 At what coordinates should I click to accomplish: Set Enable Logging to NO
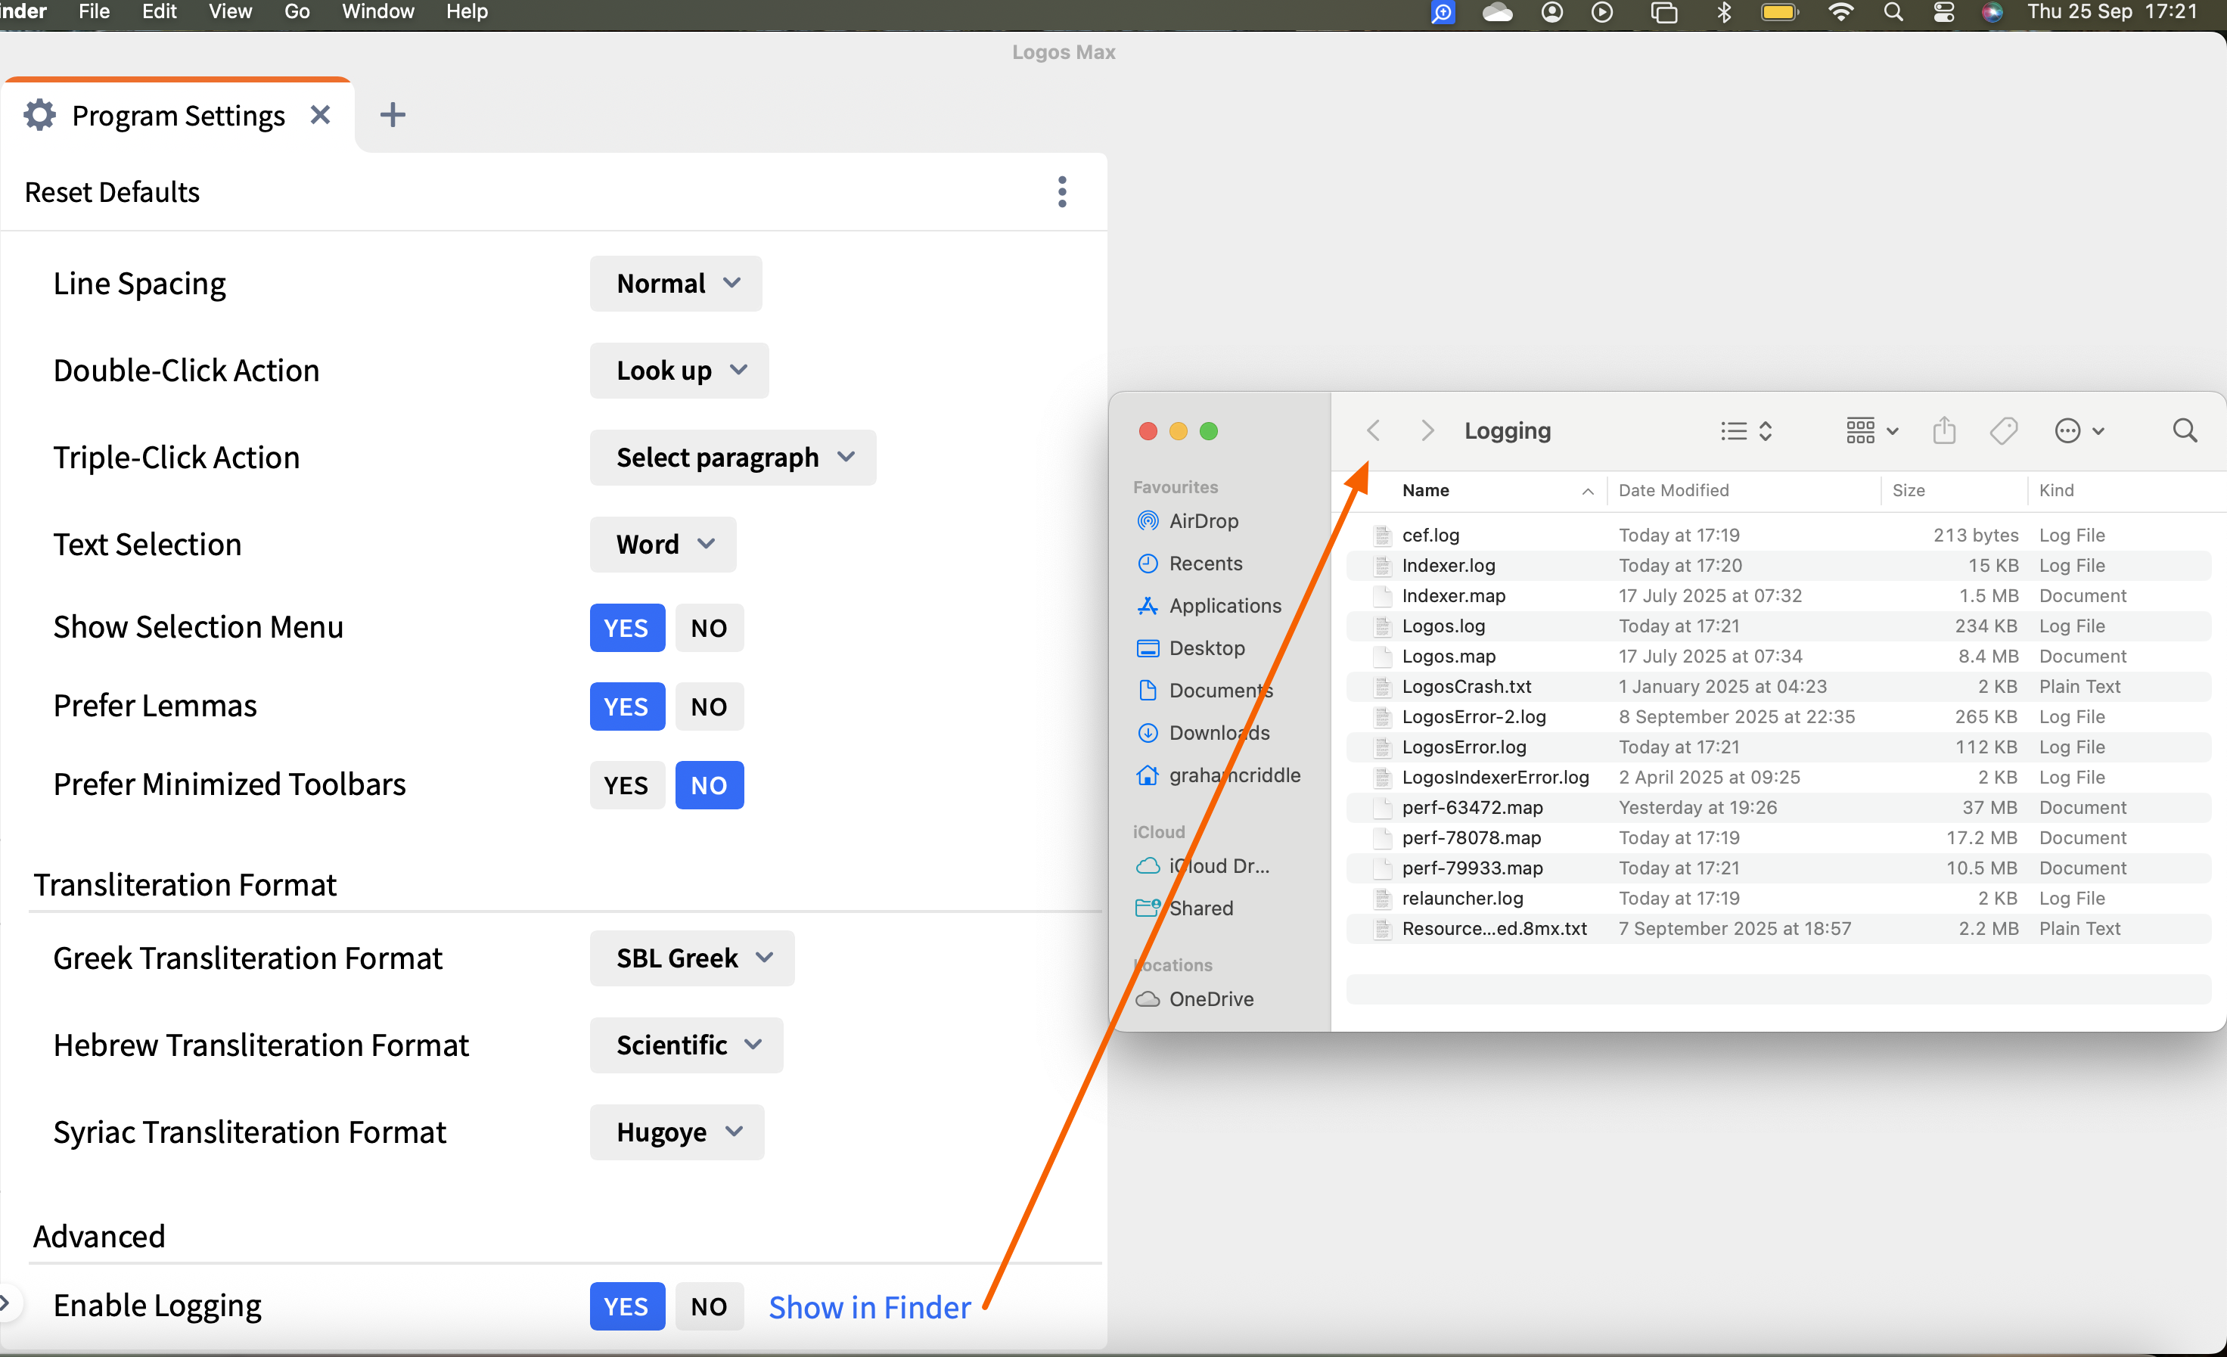tap(709, 1306)
